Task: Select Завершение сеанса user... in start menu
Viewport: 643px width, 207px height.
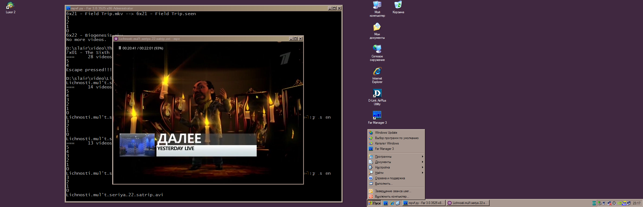Action: pyautogui.click(x=396, y=191)
